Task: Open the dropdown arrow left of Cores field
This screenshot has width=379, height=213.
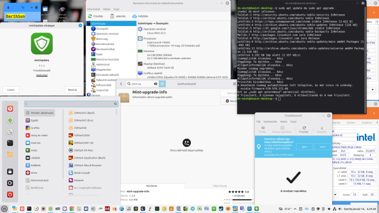Action: (335, 195)
